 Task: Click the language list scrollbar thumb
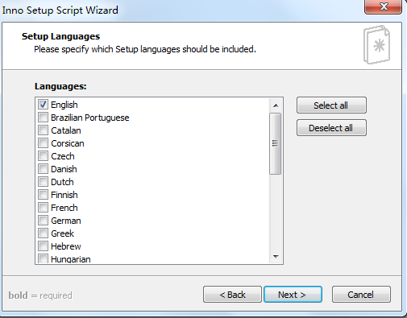(x=275, y=143)
